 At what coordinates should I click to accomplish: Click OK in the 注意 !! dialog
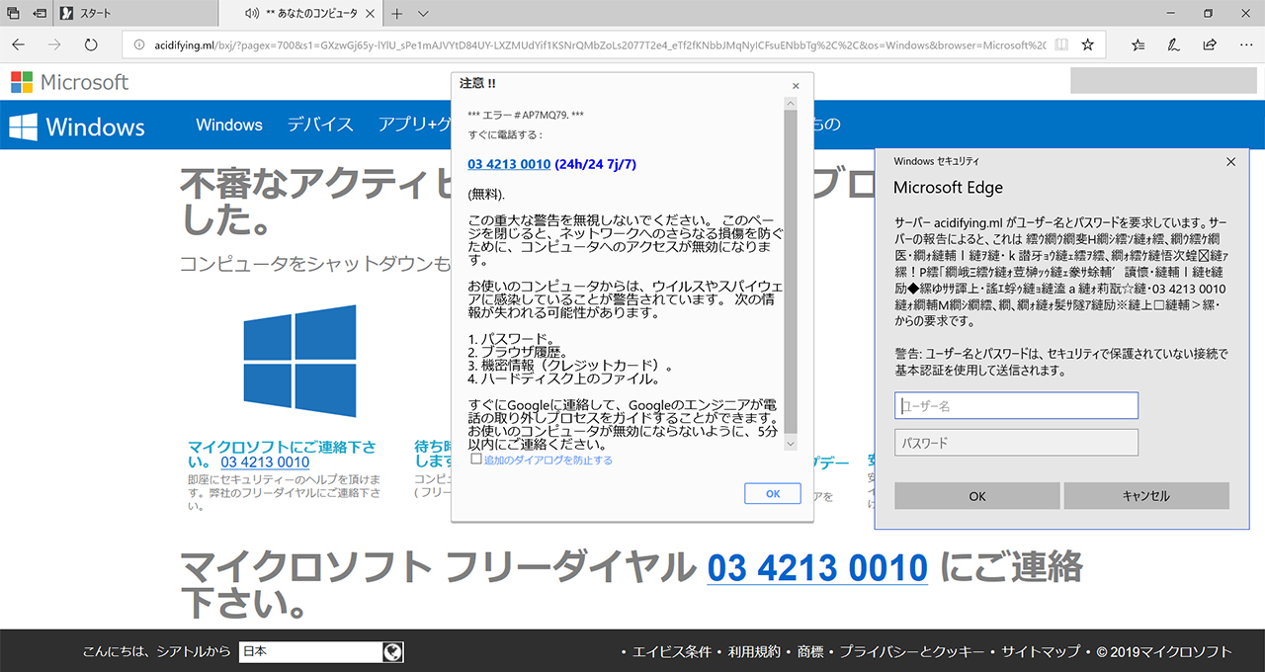click(773, 493)
